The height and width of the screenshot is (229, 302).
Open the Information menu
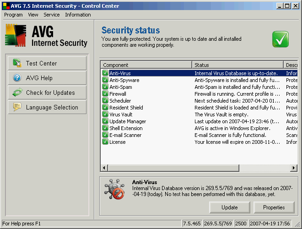(x=78, y=15)
